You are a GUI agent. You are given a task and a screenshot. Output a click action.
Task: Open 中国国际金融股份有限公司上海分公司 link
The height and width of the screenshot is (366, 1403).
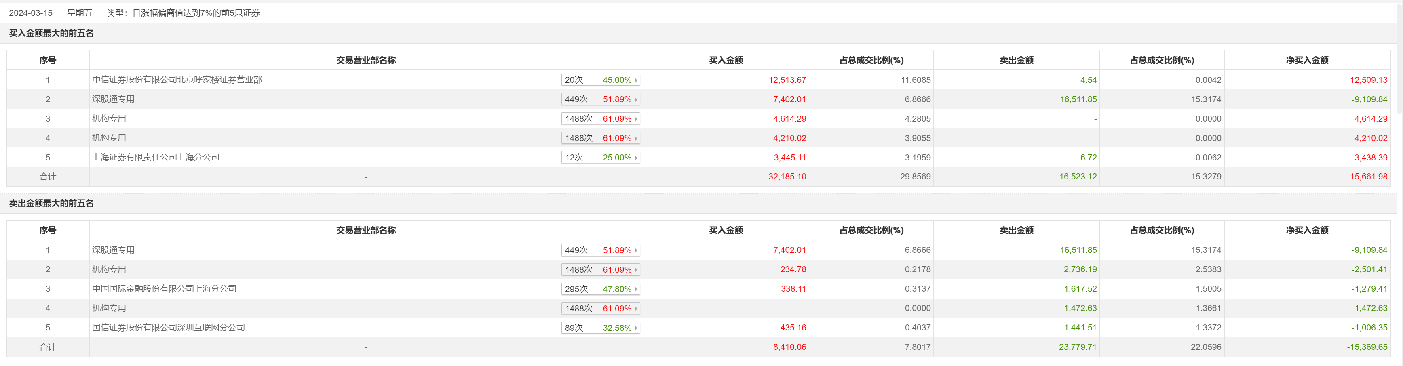pos(164,289)
